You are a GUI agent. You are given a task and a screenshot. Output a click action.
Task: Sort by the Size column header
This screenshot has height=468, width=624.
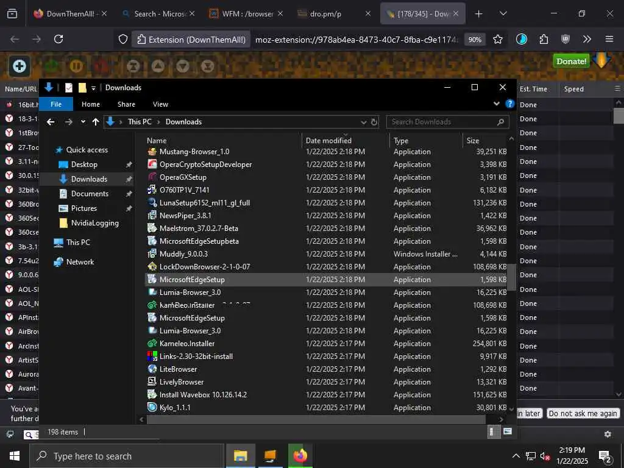473,141
